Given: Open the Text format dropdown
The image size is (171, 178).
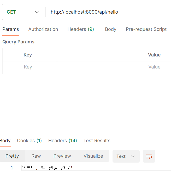Looking at the screenshot, I should pos(126,156).
